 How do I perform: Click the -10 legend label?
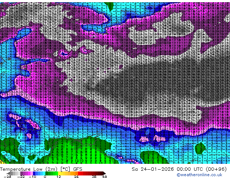point(32,177)
